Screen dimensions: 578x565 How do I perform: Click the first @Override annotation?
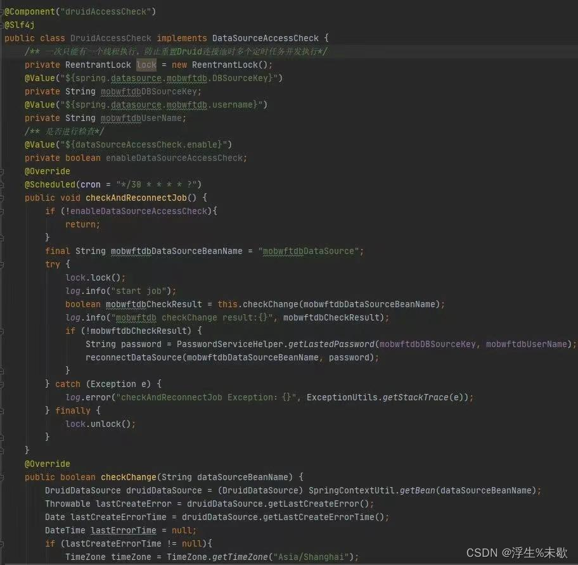pos(47,172)
